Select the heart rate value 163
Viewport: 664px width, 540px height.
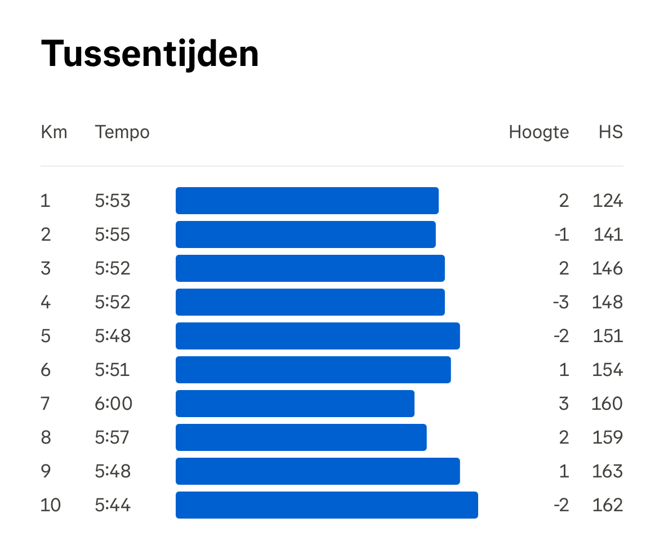click(607, 471)
